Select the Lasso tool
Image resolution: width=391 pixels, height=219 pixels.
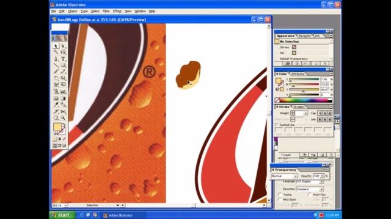tap(63, 52)
